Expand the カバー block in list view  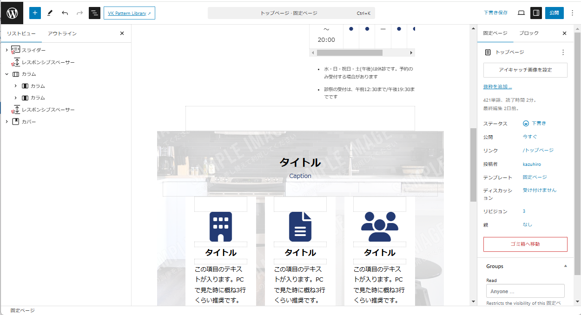[7, 122]
